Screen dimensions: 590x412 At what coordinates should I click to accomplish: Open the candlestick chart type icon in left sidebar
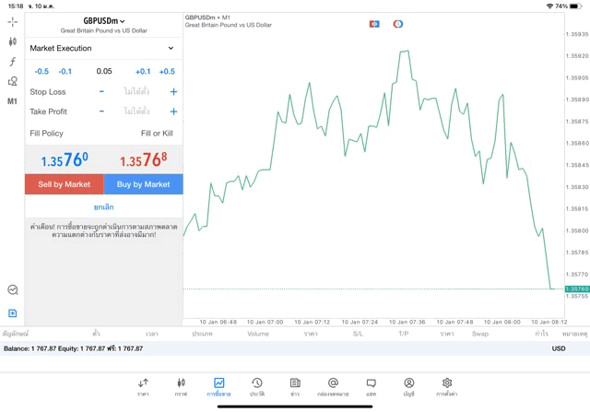(12, 41)
